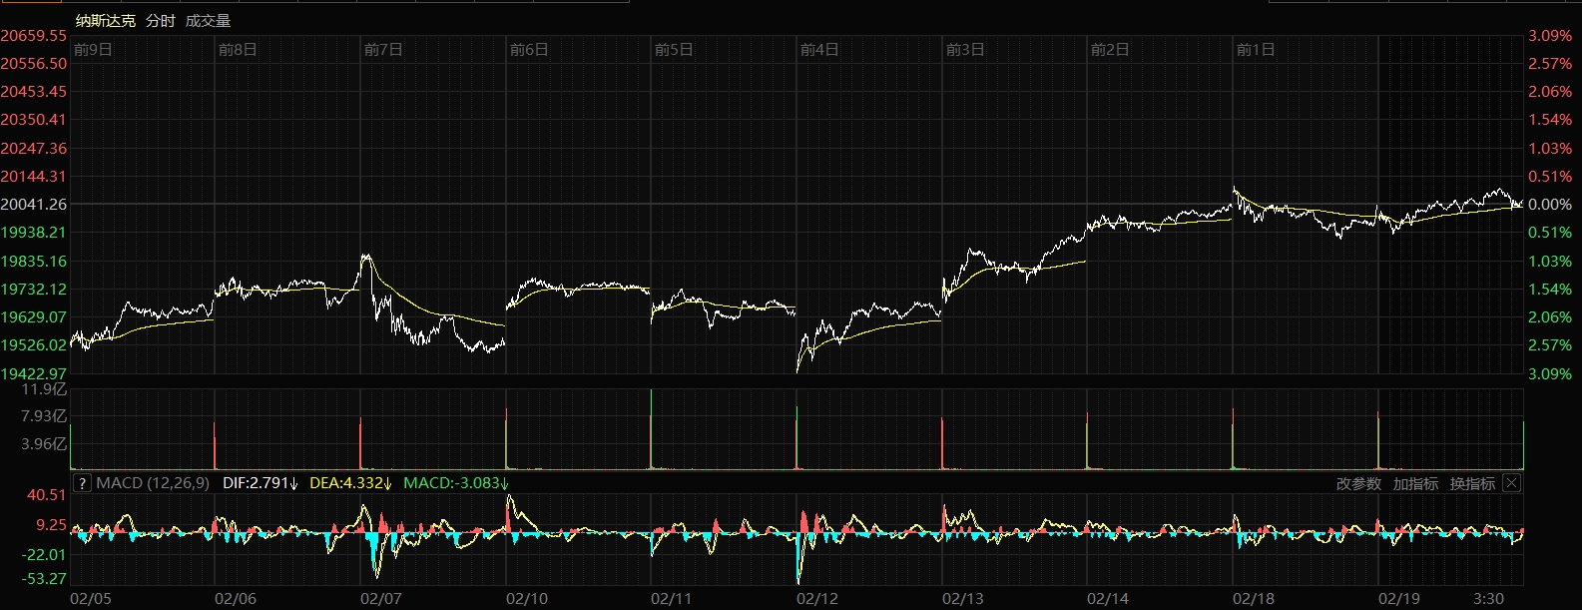Click the 02/19 date on time axis
This screenshot has width=1582, height=610.
click(1398, 598)
